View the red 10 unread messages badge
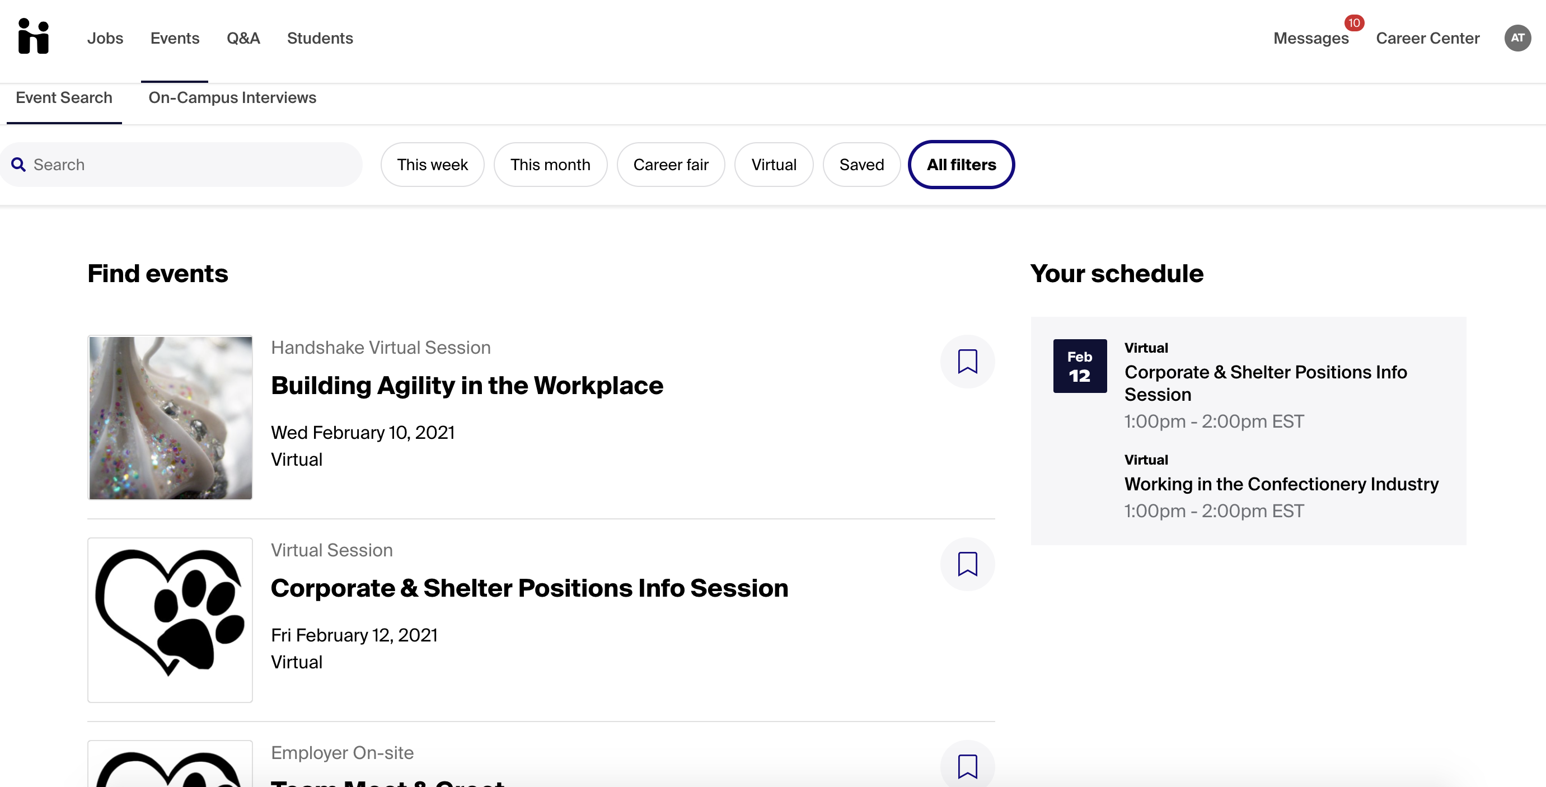 tap(1354, 23)
